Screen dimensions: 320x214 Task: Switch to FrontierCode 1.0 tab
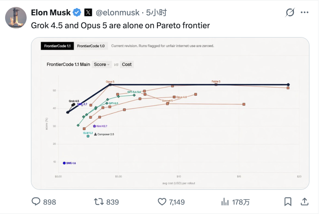(91, 46)
